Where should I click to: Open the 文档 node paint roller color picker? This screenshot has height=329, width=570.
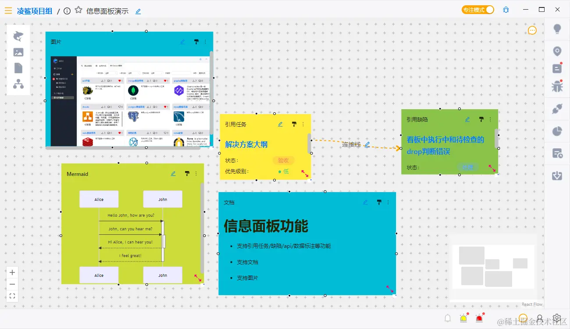pyautogui.click(x=379, y=203)
